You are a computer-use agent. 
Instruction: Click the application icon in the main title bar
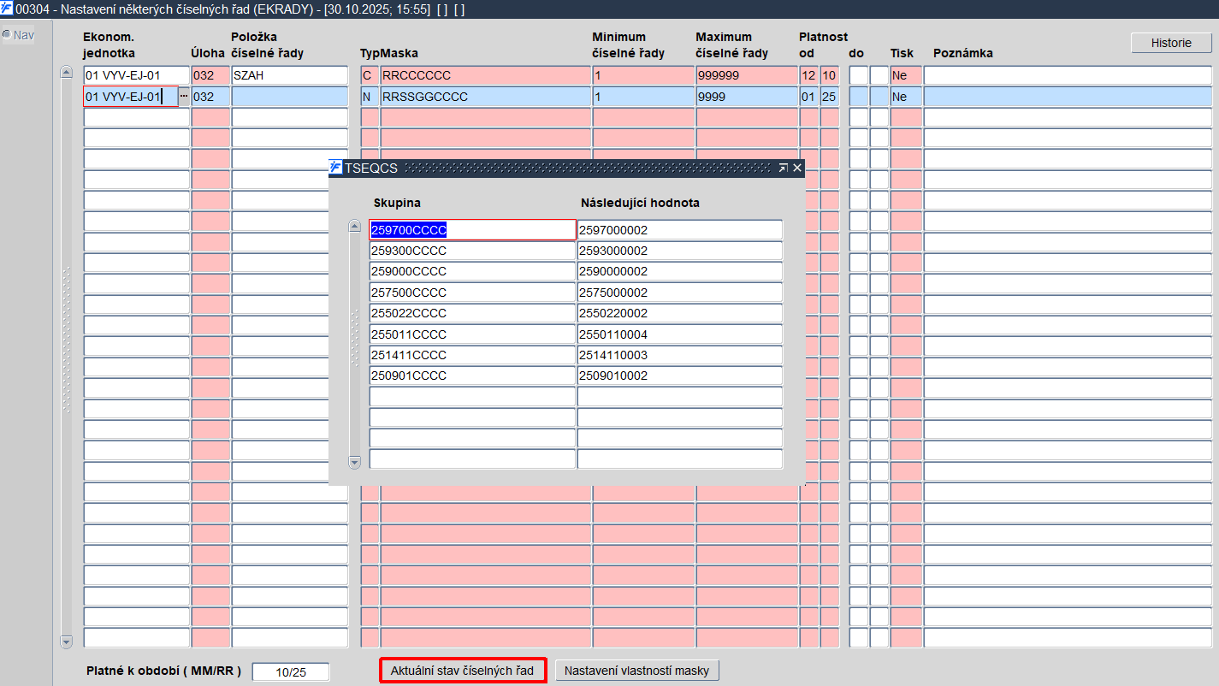8,9
